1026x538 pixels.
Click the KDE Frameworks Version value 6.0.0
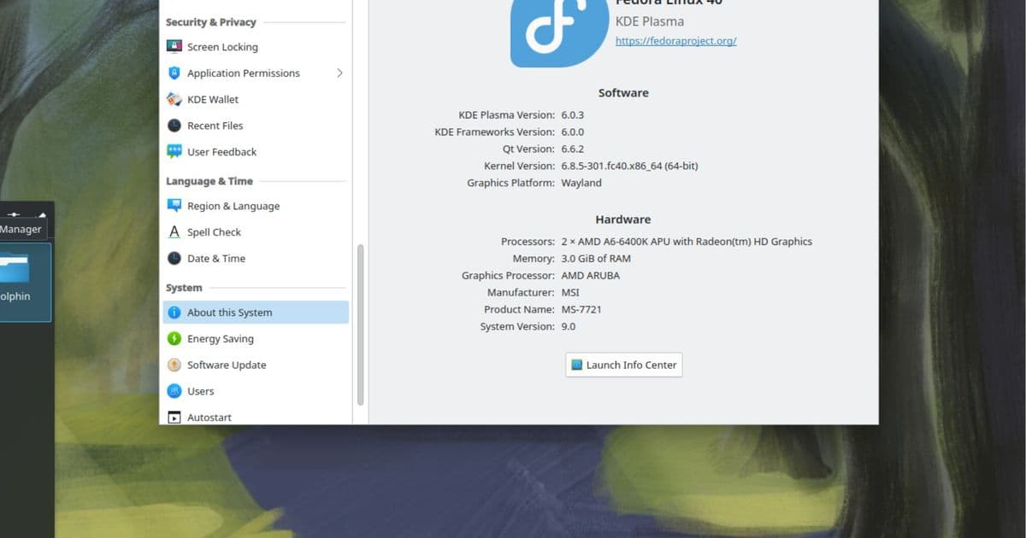tap(572, 132)
